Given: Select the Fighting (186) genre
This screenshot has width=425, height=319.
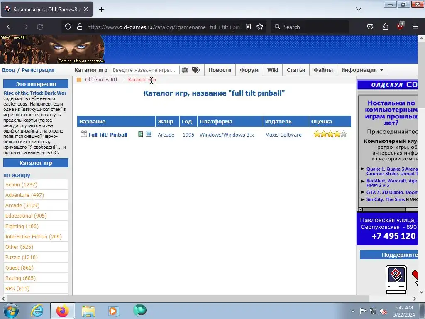Looking at the screenshot, I should click(x=22, y=226).
